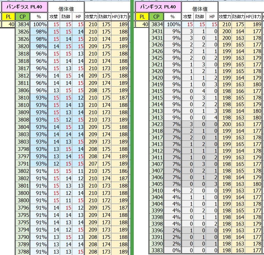
Task: Select the yellow PL header in the left table
Action: coord(8,16)
